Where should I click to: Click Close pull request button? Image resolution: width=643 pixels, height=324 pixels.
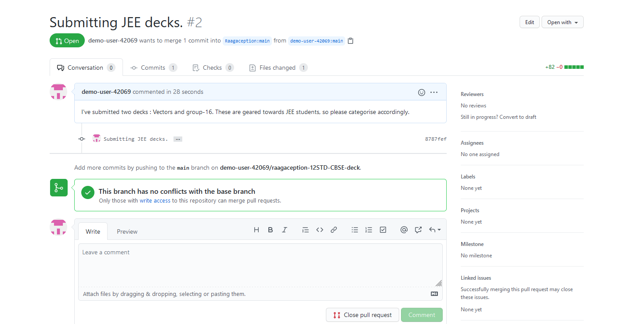(x=362, y=315)
